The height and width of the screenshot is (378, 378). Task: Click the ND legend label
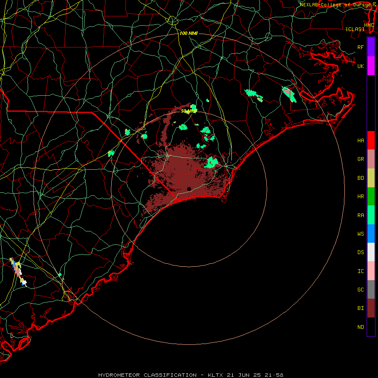(x=360, y=327)
